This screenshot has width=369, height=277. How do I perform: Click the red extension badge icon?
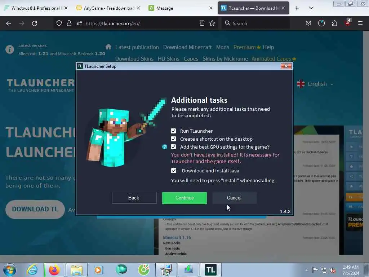[x=348, y=23]
